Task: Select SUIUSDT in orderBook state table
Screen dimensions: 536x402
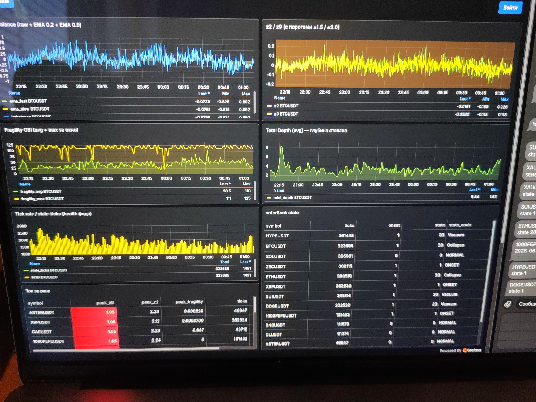Action: coord(275,296)
